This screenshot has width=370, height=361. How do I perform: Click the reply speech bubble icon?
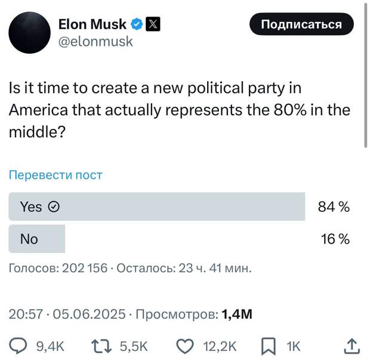(x=20, y=346)
